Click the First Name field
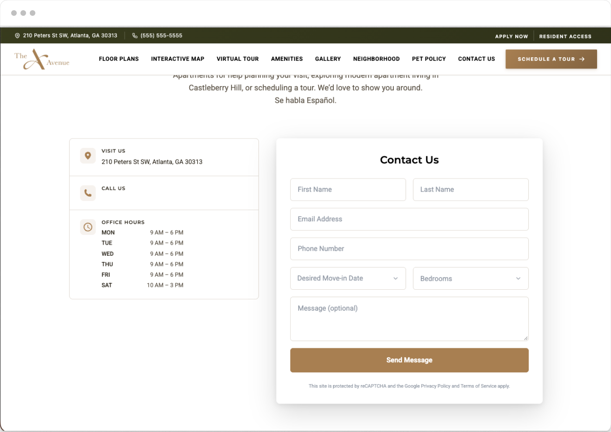The image size is (611, 432). pyautogui.click(x=348, y=190)
